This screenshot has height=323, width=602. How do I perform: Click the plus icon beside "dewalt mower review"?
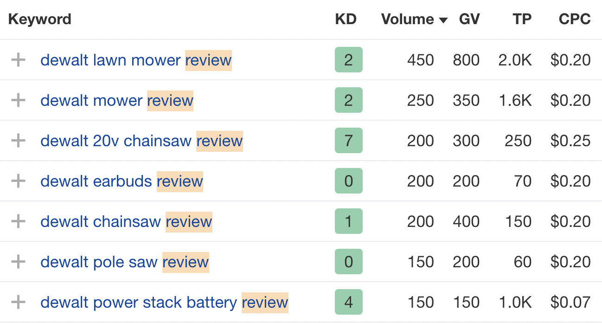pos(19,100)
